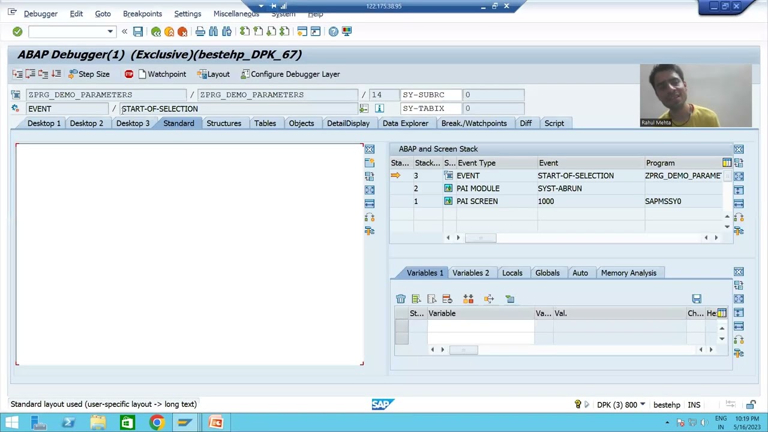Click the Create New Session icon

[302, 31]
